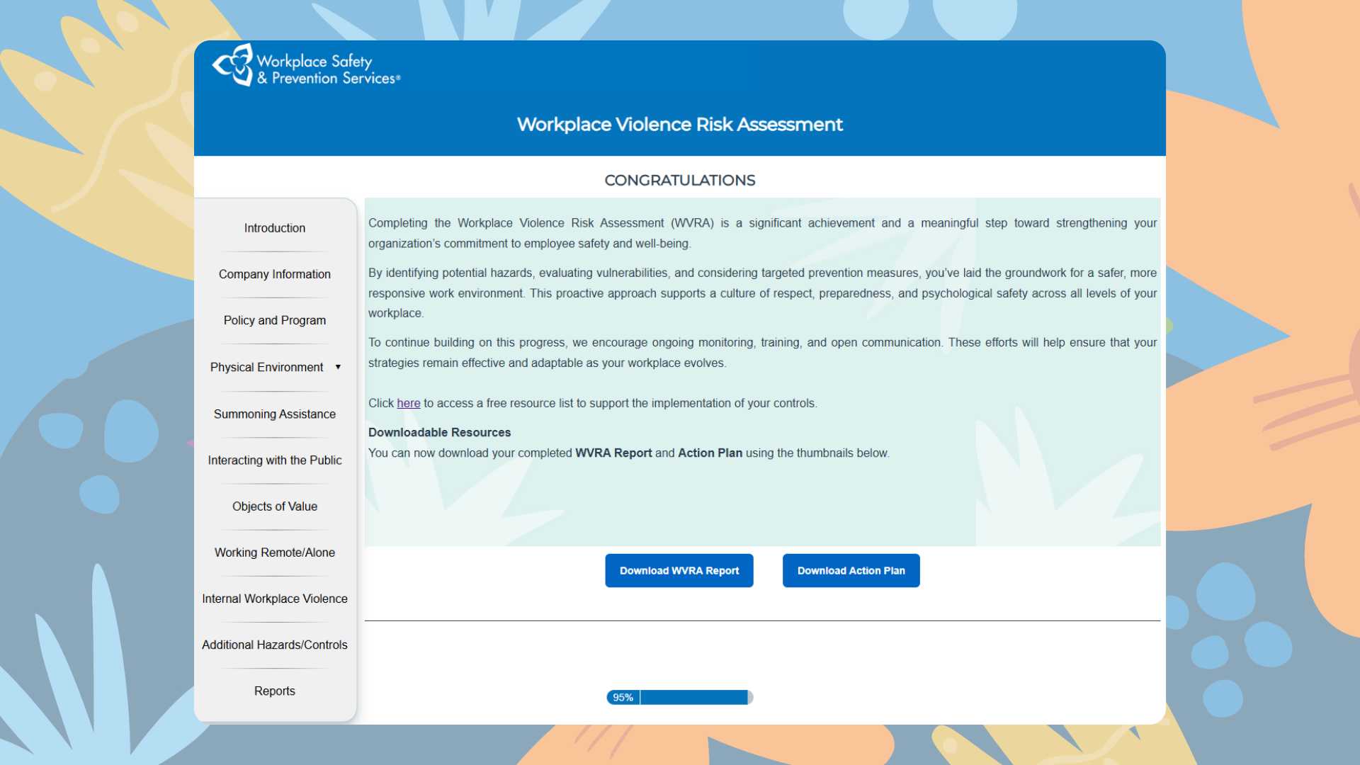Open the Introduction section

274,227
